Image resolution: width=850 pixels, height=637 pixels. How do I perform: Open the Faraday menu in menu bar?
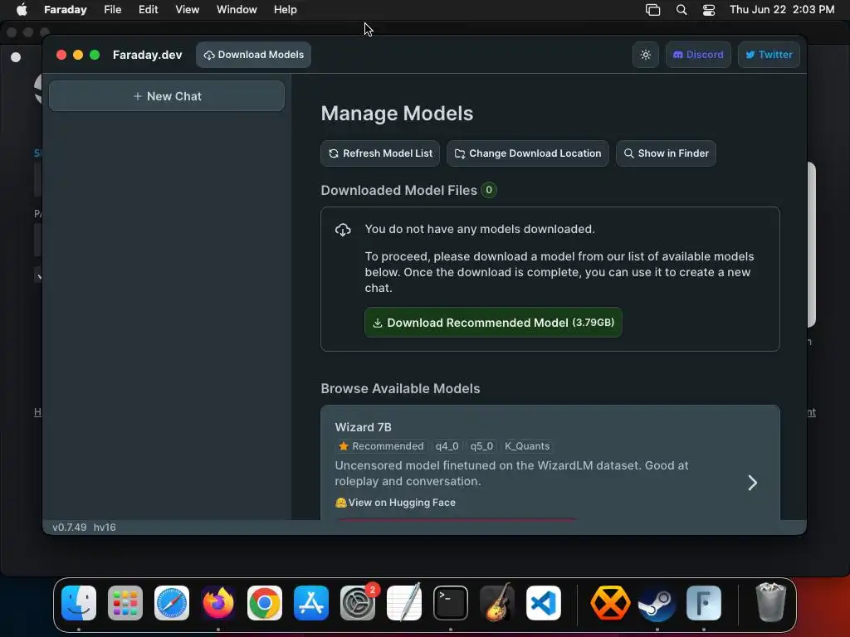(65, 10)
